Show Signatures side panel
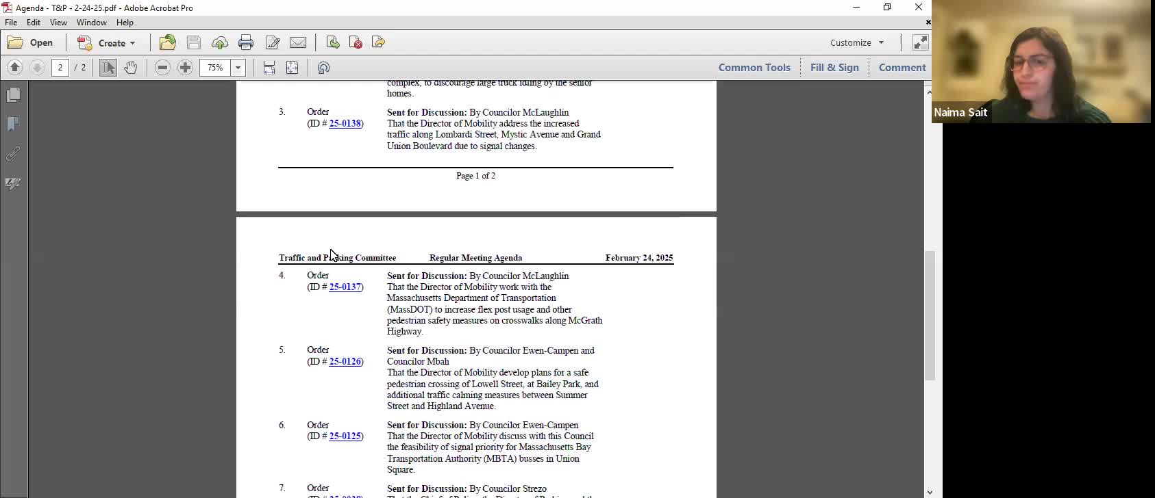 pyautogui.click(x=13, y=183)
